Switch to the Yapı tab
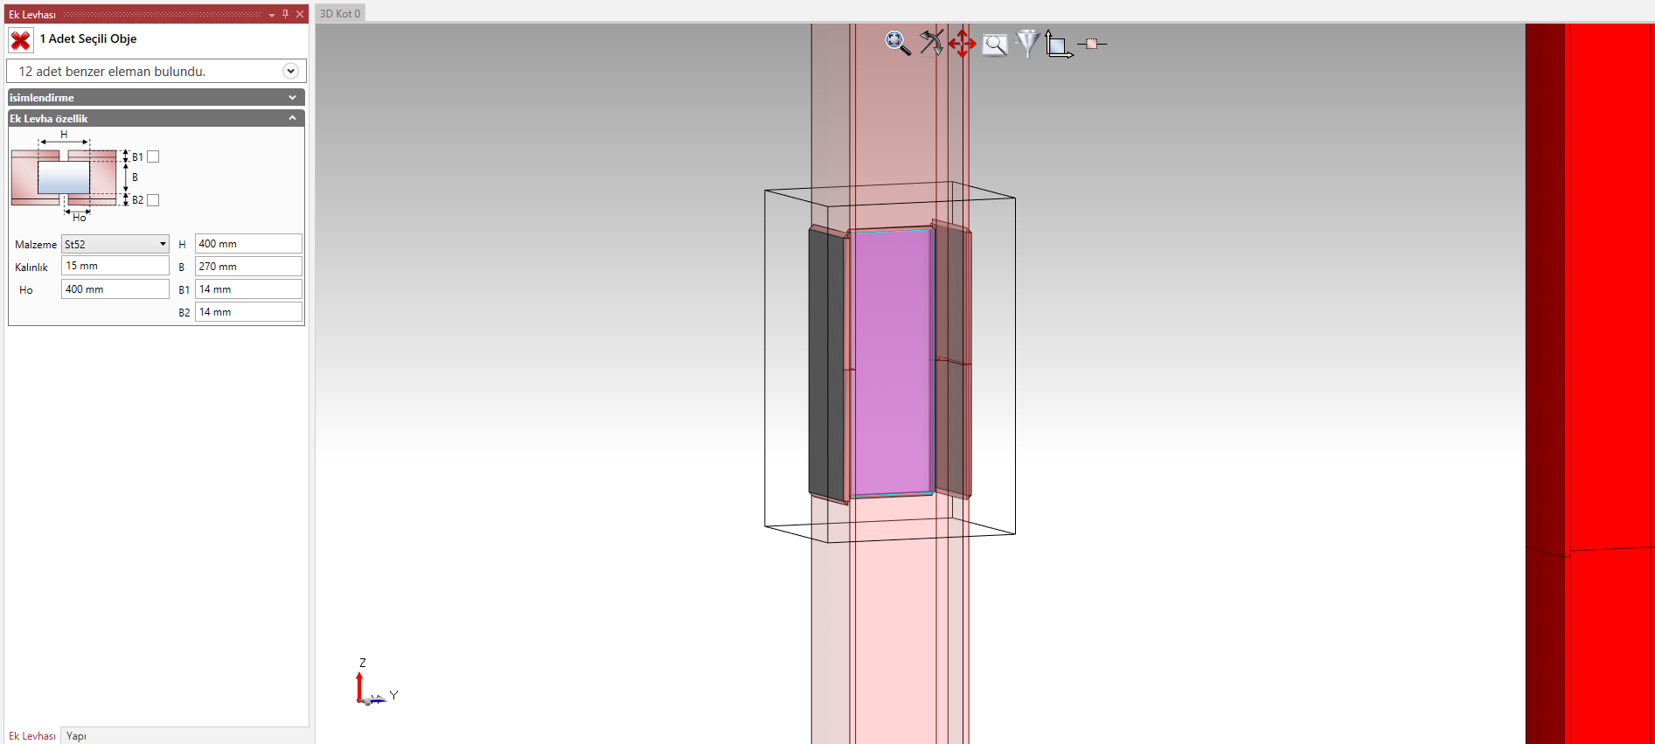This screenshot has width=1655, height=744. 76,736
